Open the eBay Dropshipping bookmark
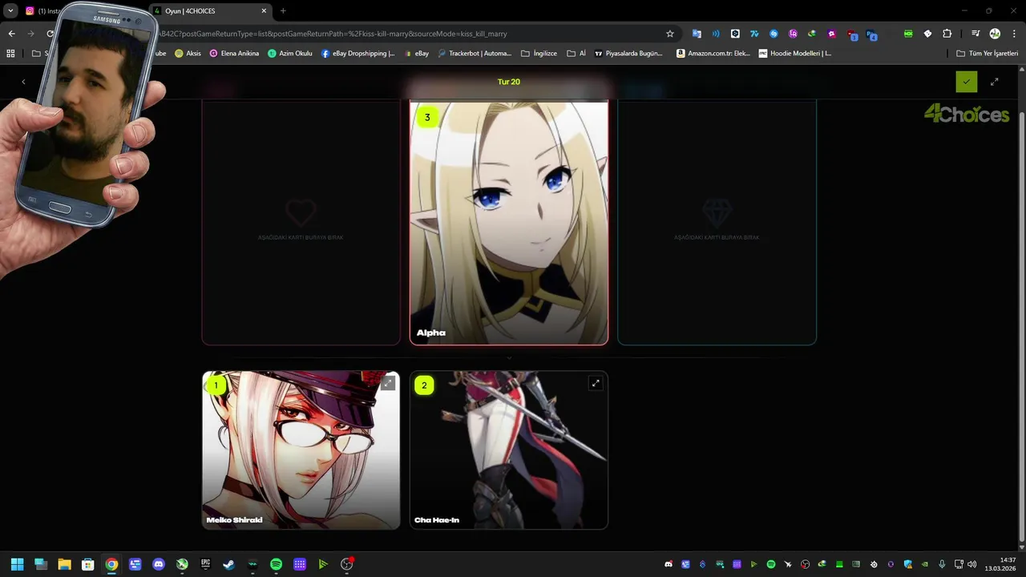Image resolution: width=1026 pixels, height=577 pixels. [358, 54]
